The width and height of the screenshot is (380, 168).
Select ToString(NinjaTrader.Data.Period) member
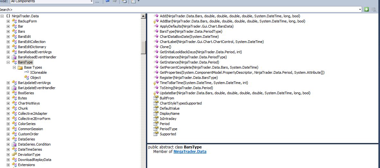(x=186, y=88)
